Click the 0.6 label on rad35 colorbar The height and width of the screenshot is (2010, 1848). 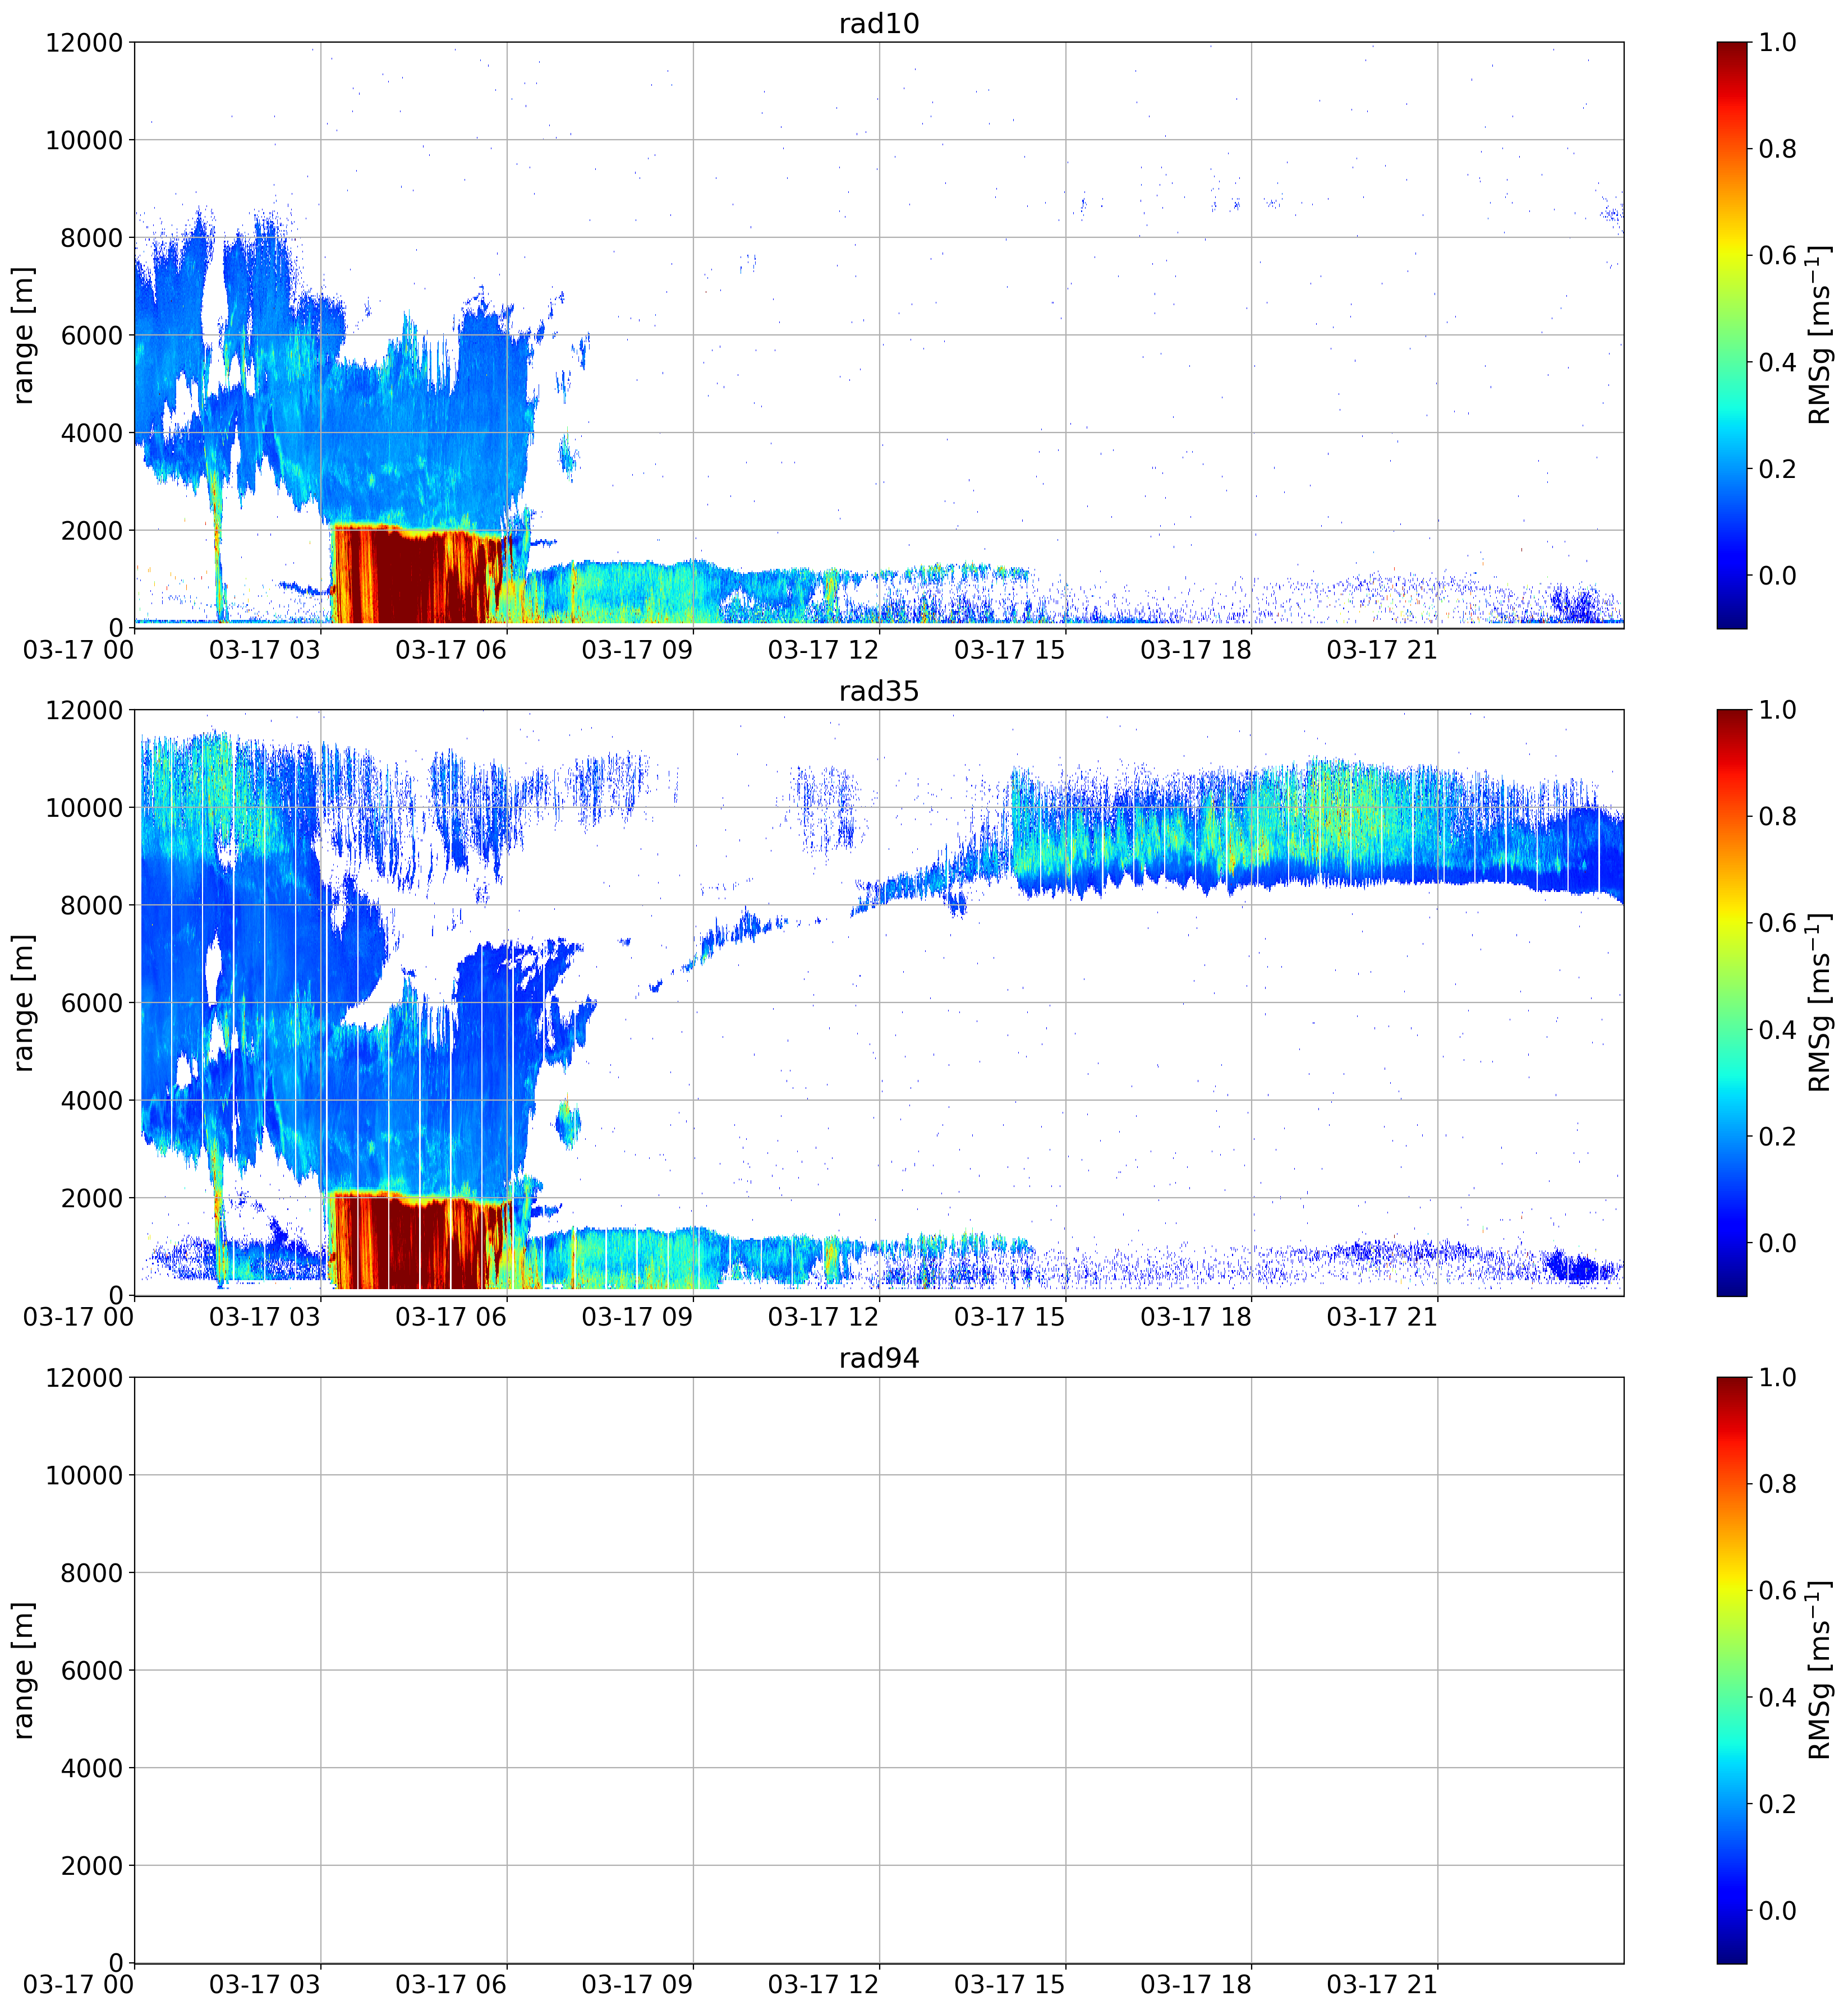(x=1778, y=924)
